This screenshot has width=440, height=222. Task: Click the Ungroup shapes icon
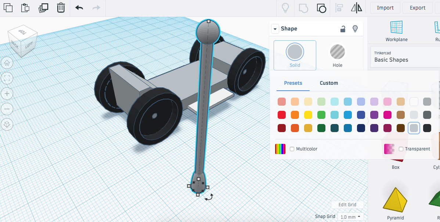tap(321, 8)
